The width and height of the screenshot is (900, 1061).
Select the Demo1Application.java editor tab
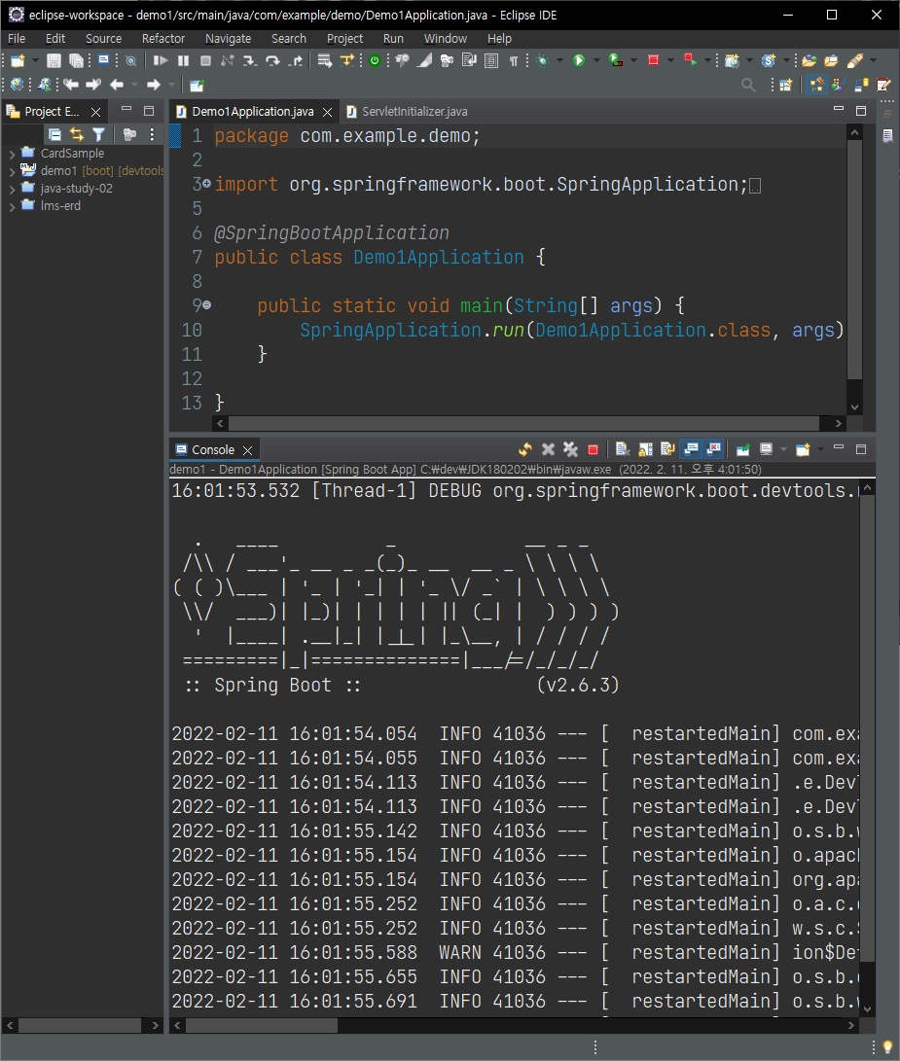point(253,112)
